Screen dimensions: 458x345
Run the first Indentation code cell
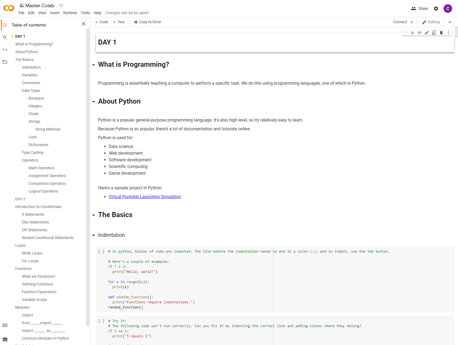pyautogui.click(x=101, y=252)
